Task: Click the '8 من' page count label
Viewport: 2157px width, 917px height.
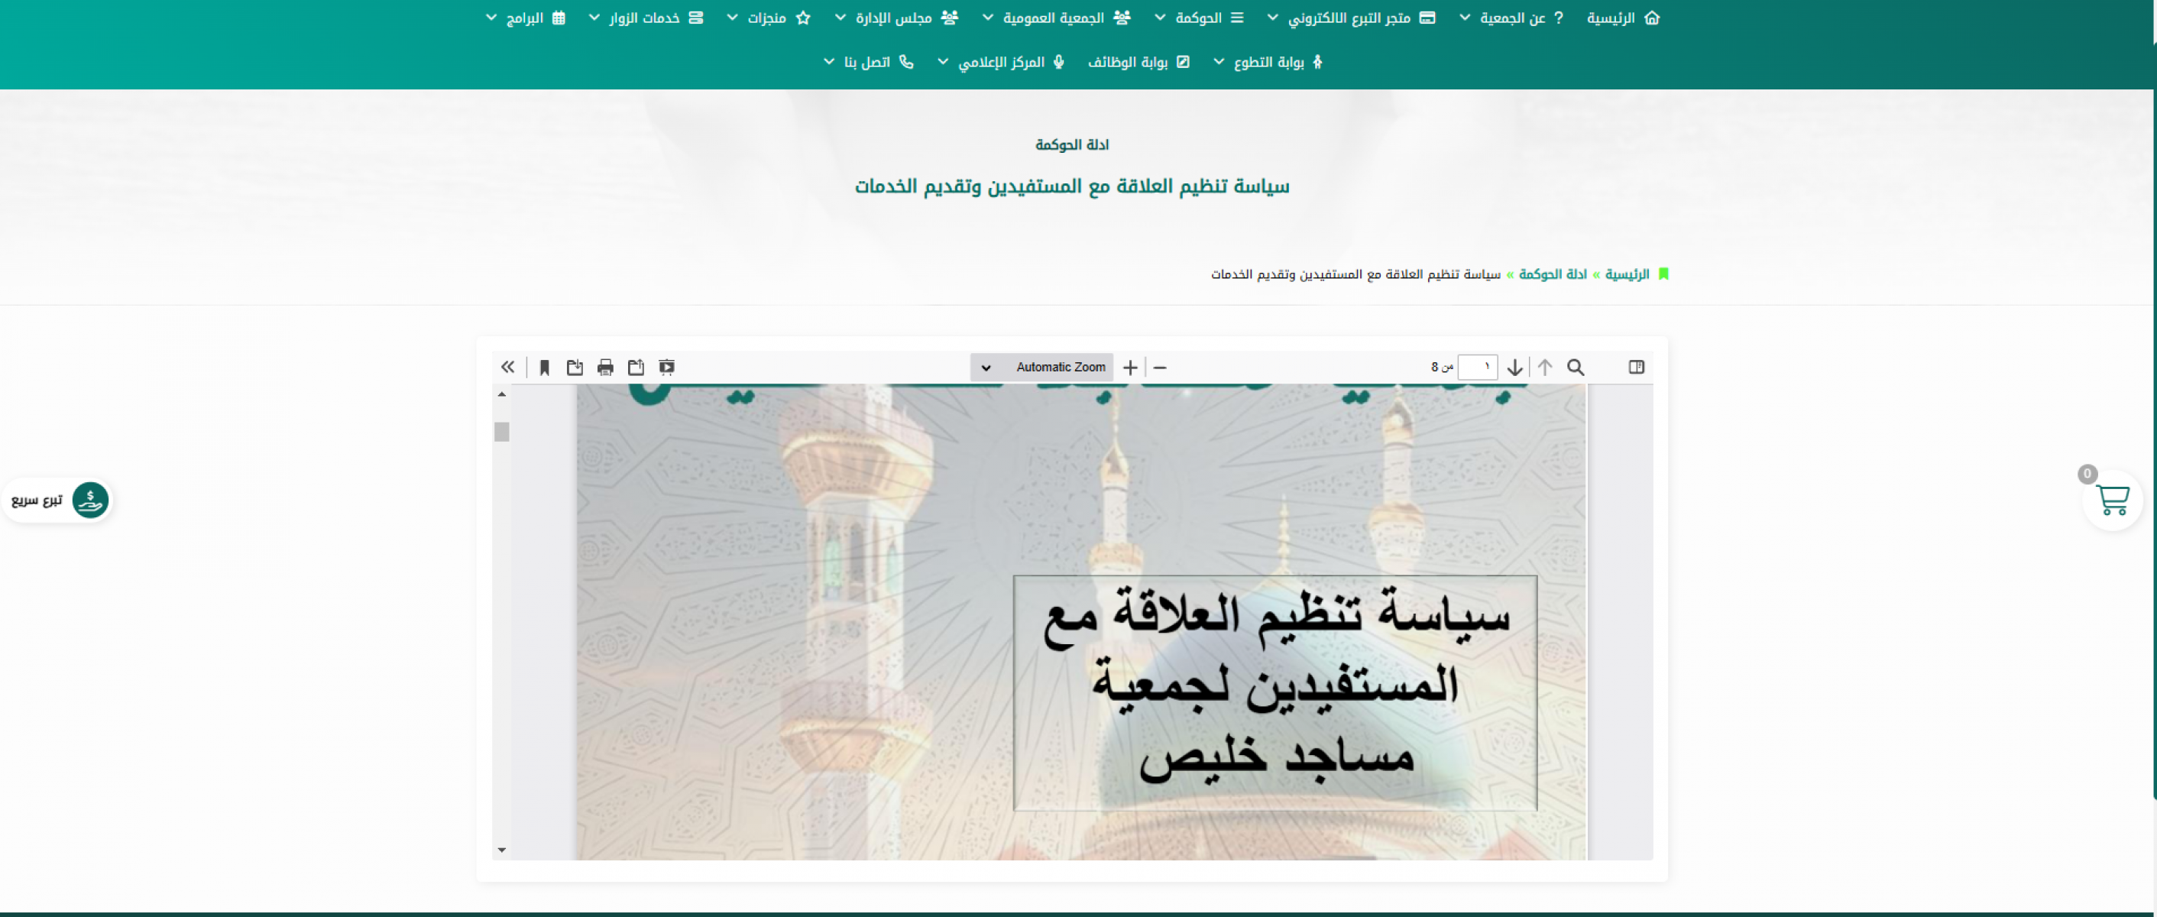Action: tap(1442, 367)
